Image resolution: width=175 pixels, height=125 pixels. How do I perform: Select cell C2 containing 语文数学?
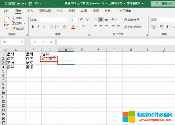tap(49, 59)
